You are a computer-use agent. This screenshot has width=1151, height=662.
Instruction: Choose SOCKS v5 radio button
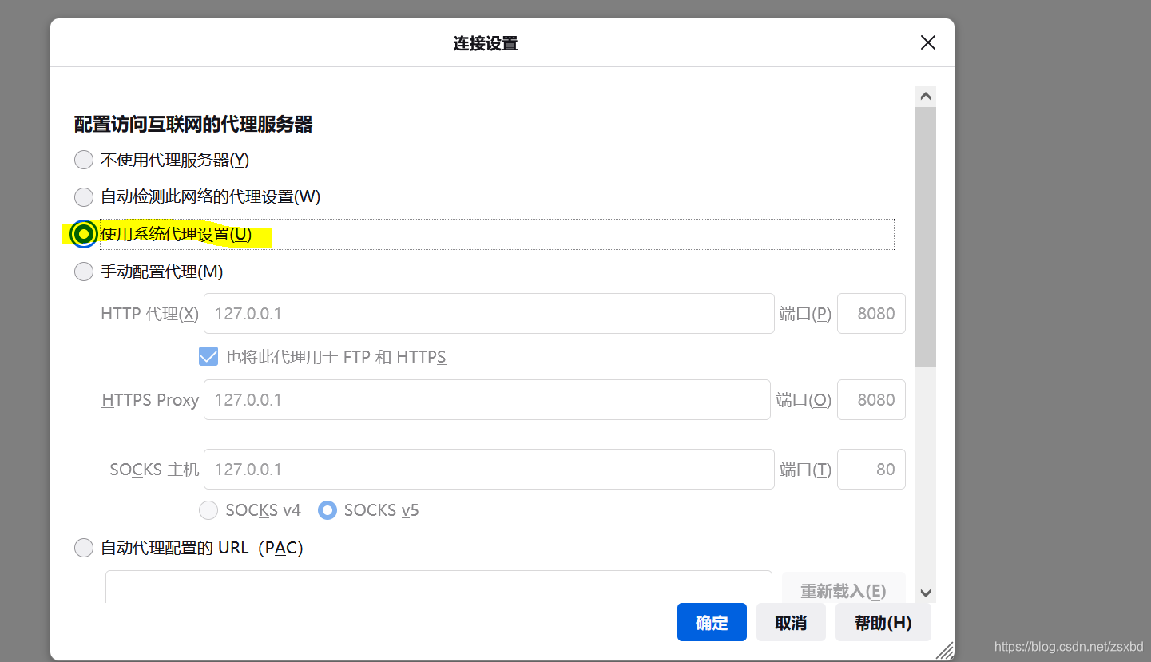pyautogui.click(x=327, y=510)
